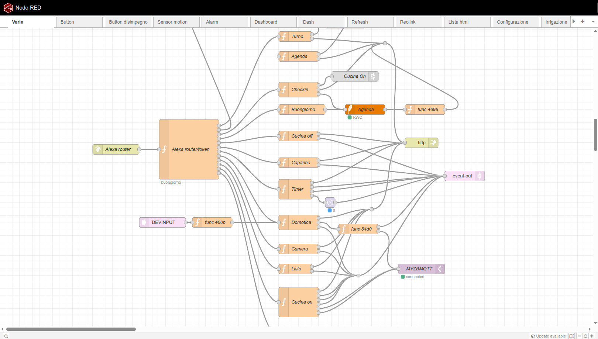Open the flow tab list dropdown arrow
Image resolution: width=598 pixels, height=339 pixels.
coord(593,22)
